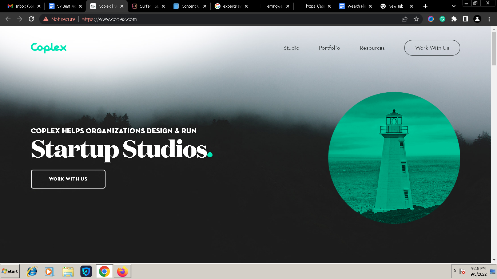This screenshot has height=279, width=497.
Task: Share this page using the share icon
Action: pos(405,19)
